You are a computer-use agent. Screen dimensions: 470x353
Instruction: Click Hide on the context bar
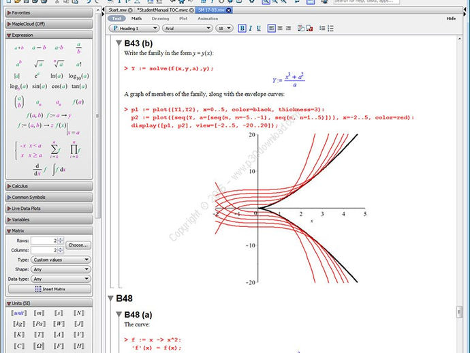[x=451, y=18]
